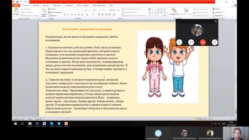Toggle align text left
This screenshot has width=249, height=140.
tap(99, 14)
